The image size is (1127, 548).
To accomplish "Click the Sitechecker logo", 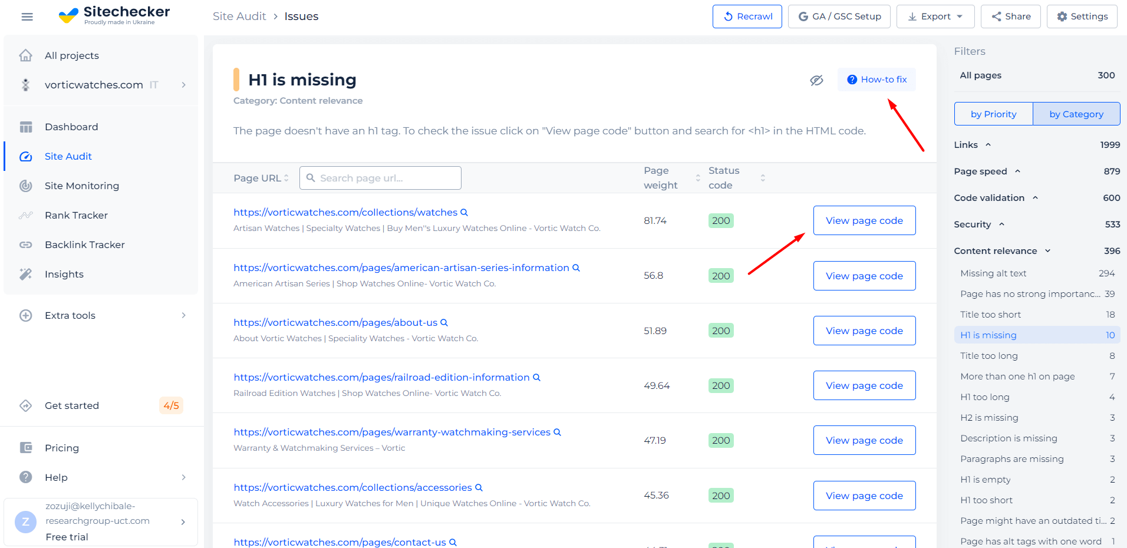I will click(x=114, y=15).
